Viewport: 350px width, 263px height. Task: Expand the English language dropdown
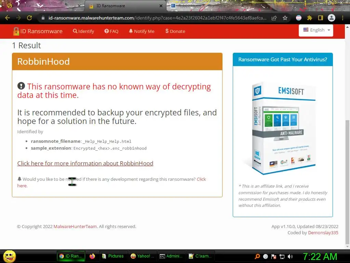click(316, 30)
